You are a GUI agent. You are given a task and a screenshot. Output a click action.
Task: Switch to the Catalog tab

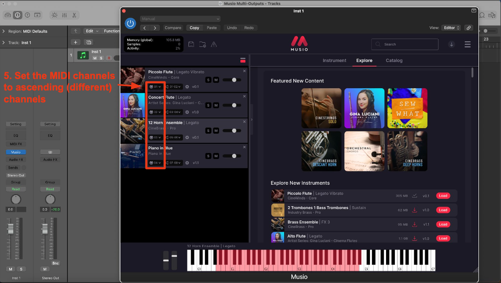(394, 60)
